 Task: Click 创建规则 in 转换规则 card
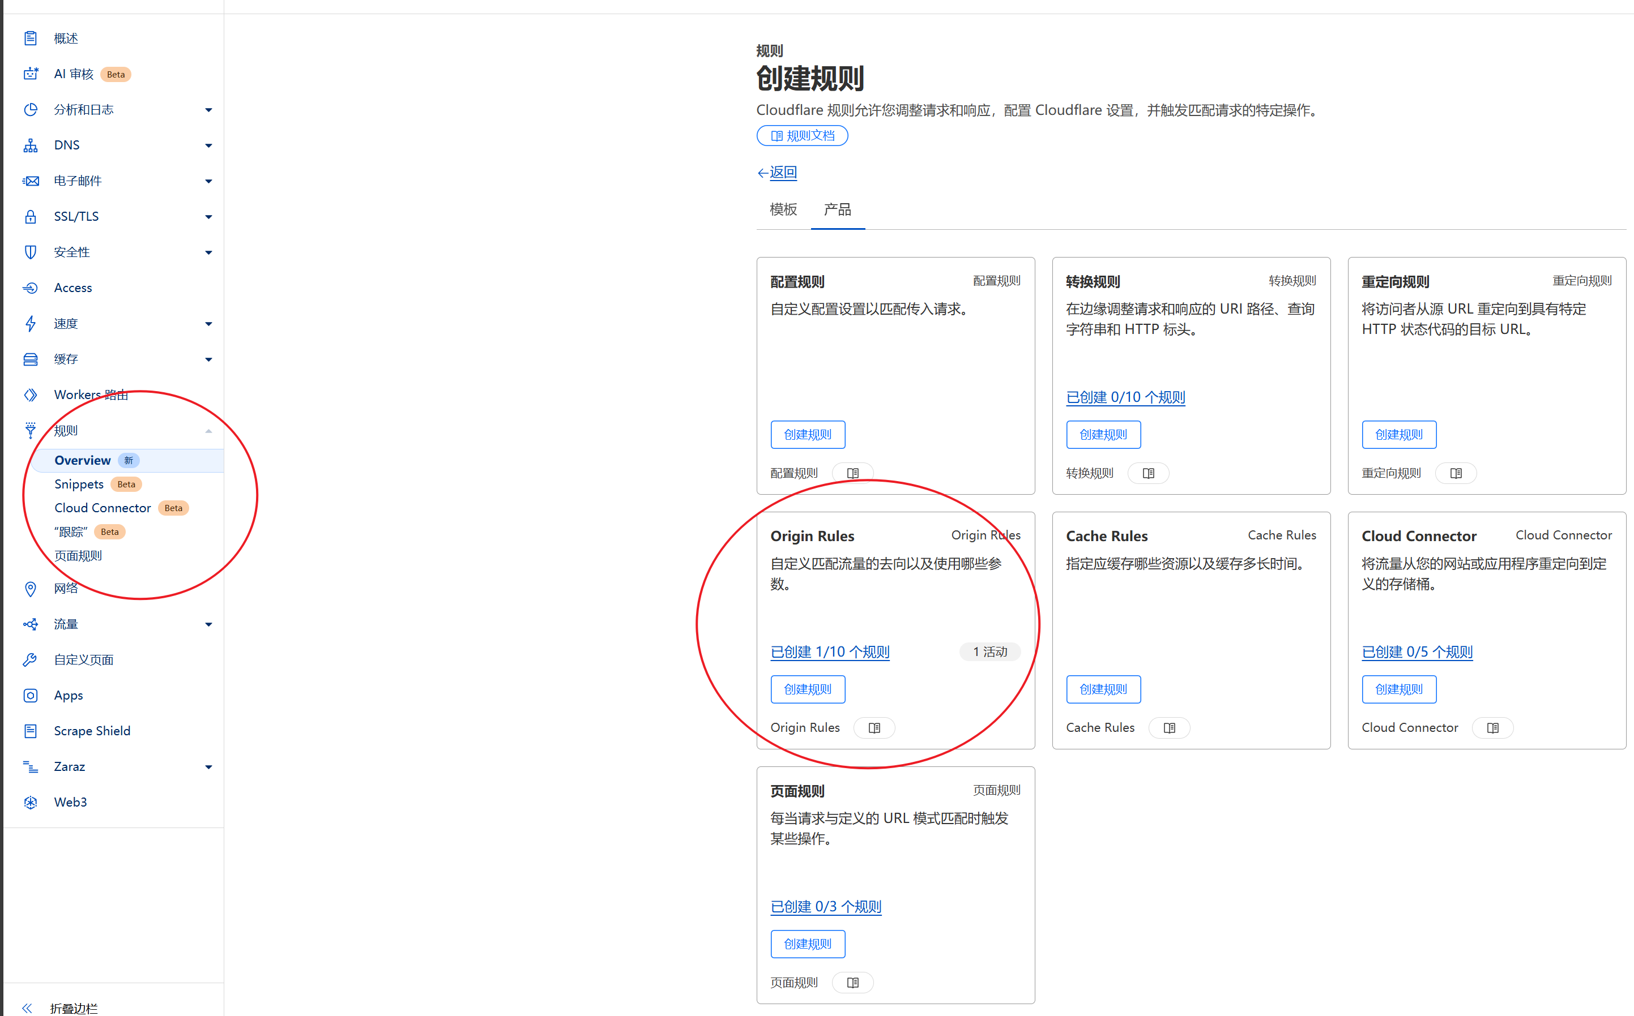[x=1103, y=435]
